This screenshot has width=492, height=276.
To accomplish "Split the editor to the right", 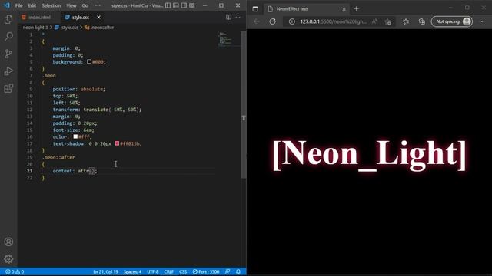I will pyautogui.click(x=229, y=17).
